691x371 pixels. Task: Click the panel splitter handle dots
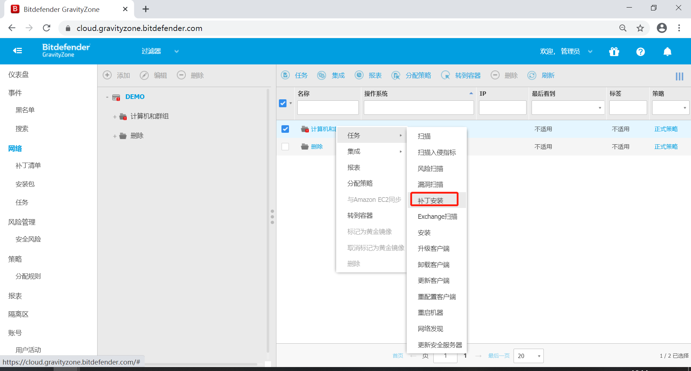(272, 217)
